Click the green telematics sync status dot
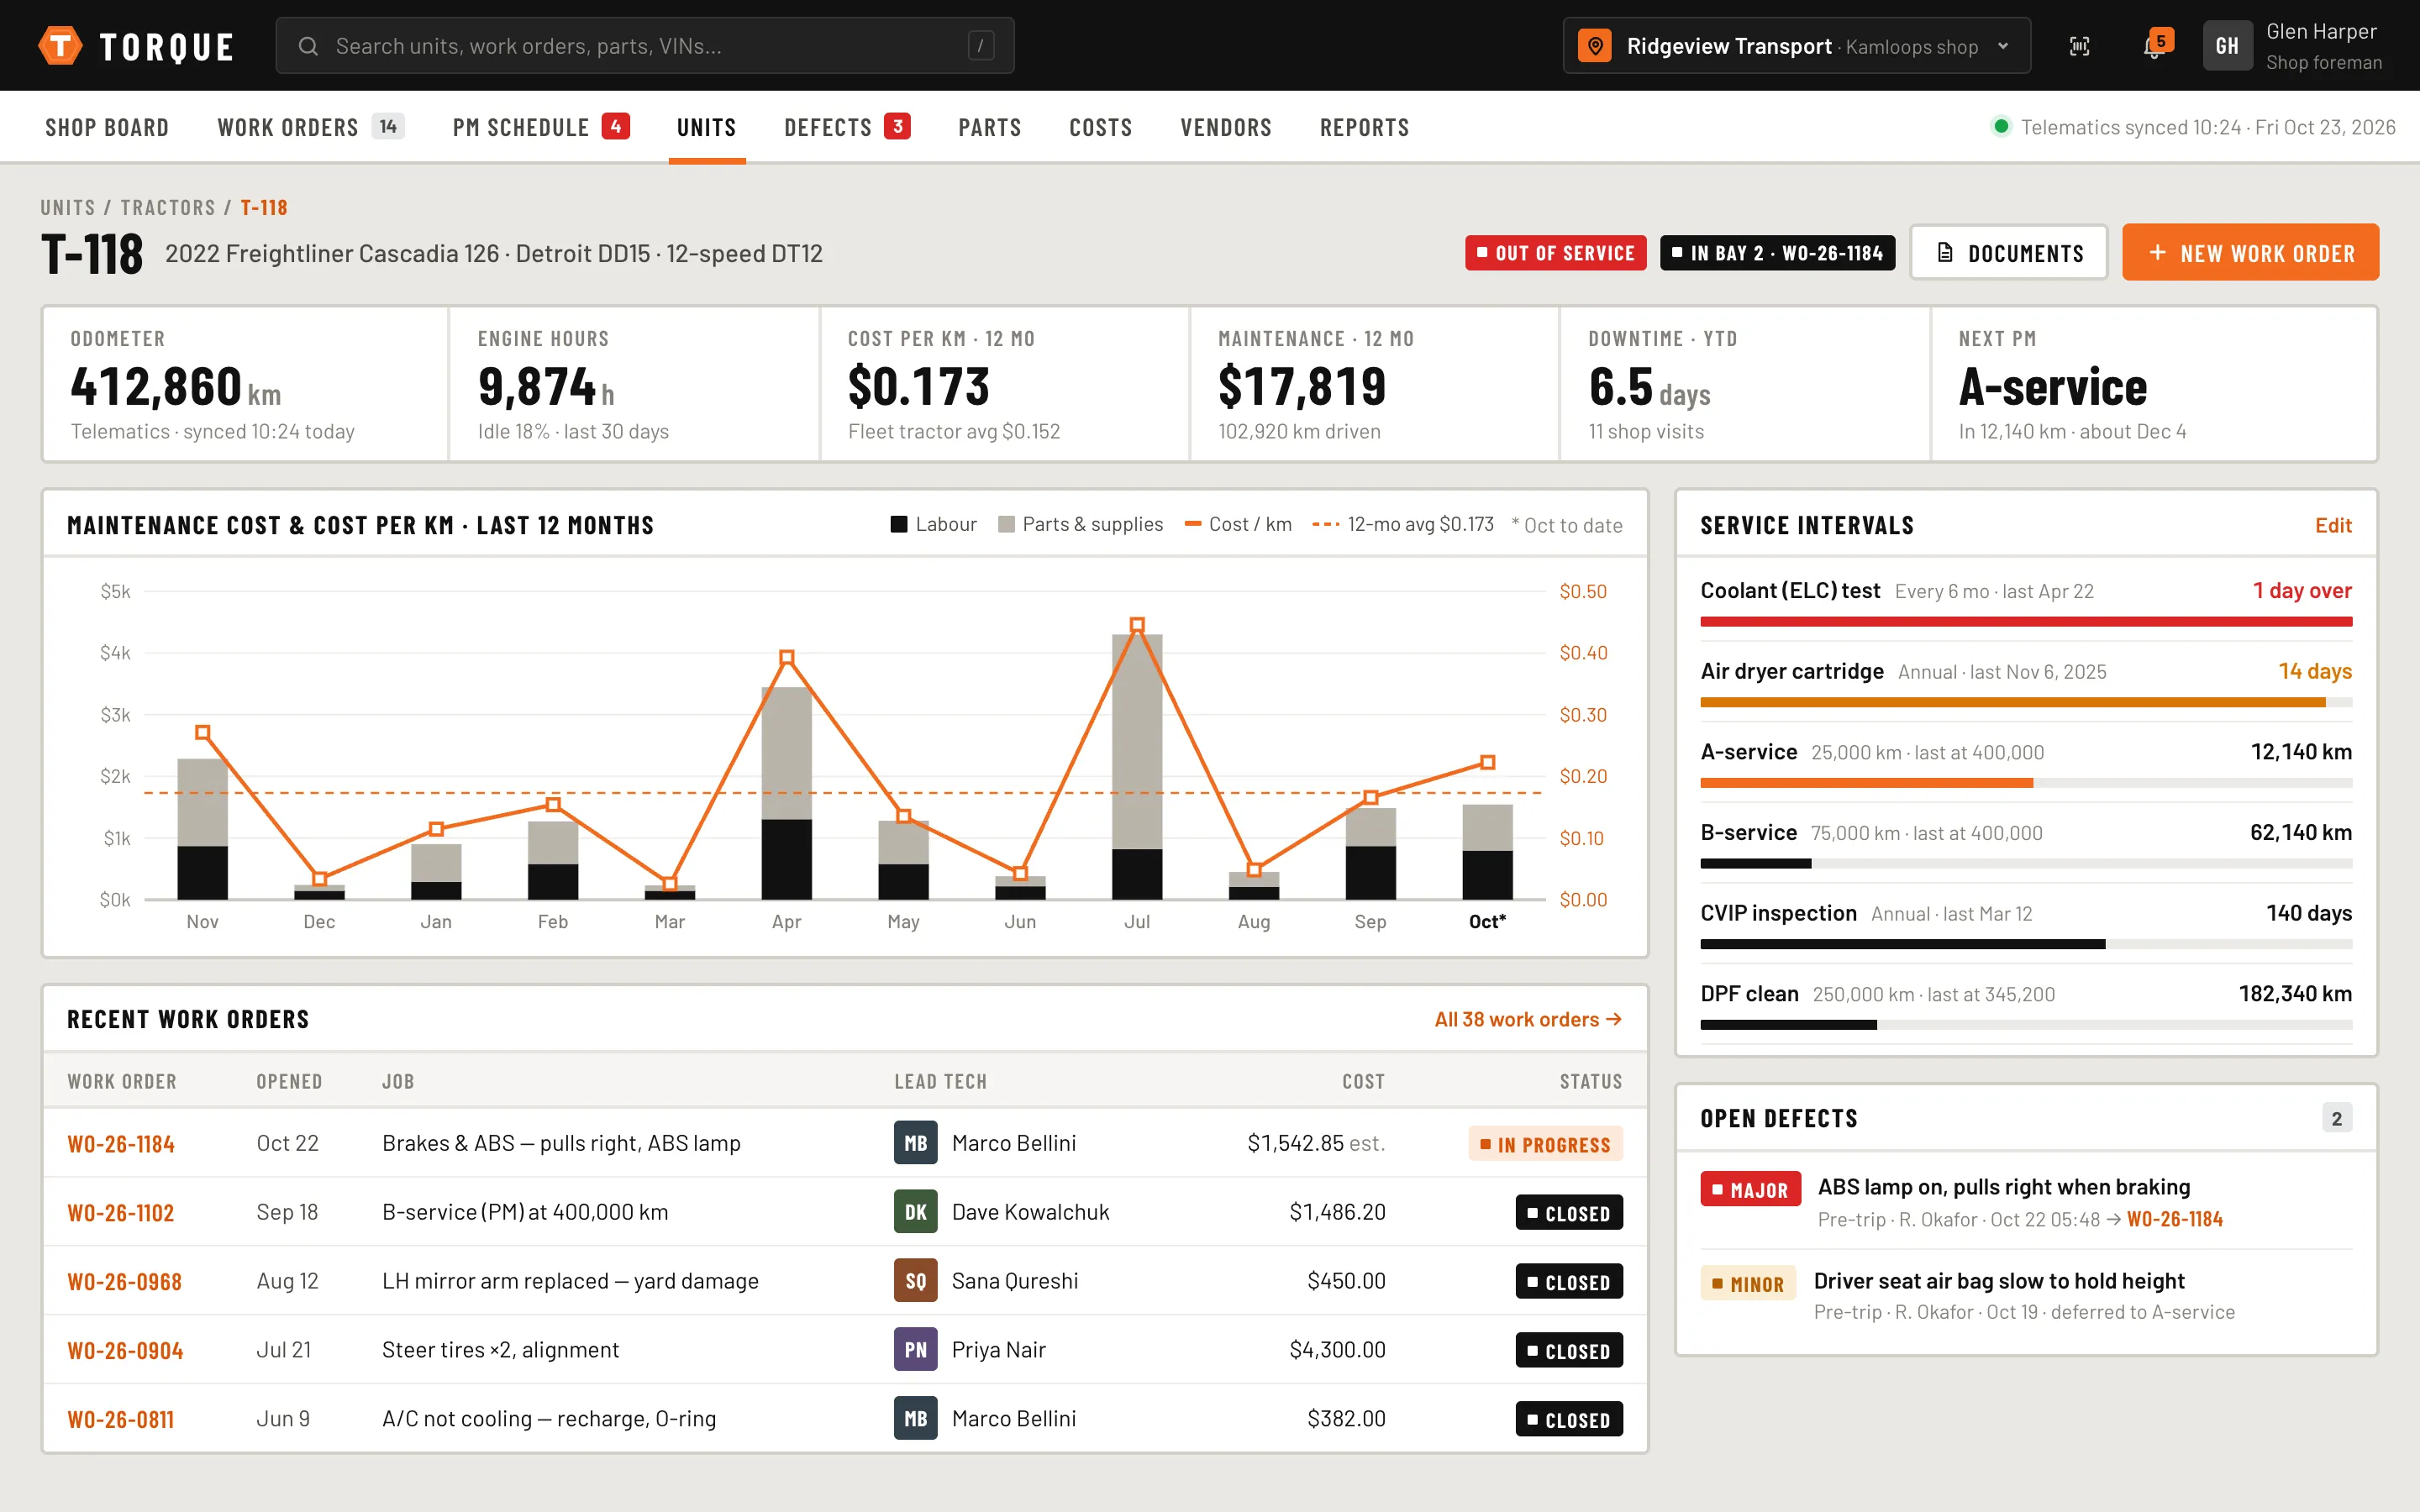 2001,126
